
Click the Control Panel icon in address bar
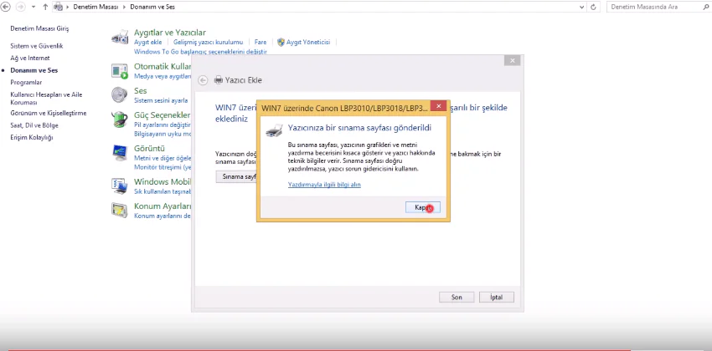point(58,7)
